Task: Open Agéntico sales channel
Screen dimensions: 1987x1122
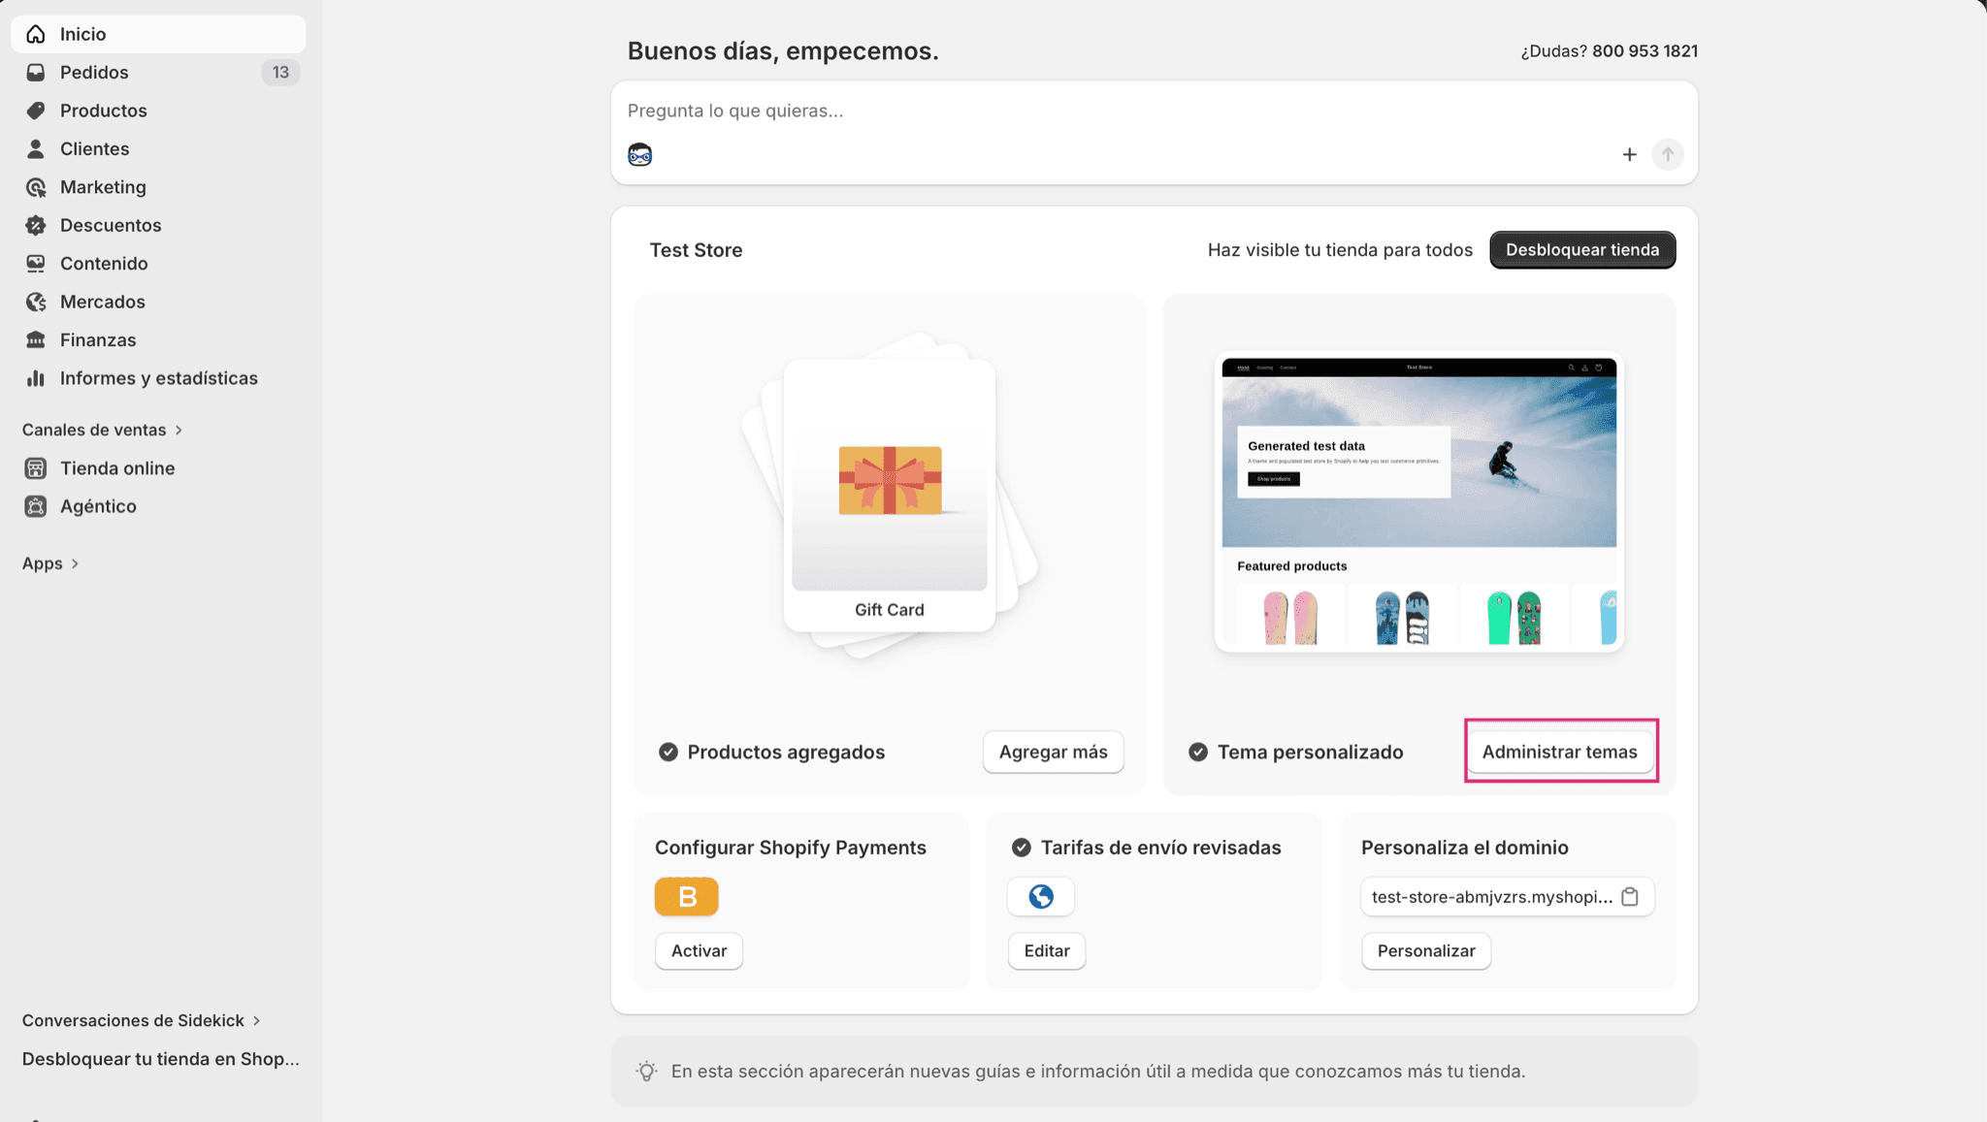Action: tap(159, 506)
